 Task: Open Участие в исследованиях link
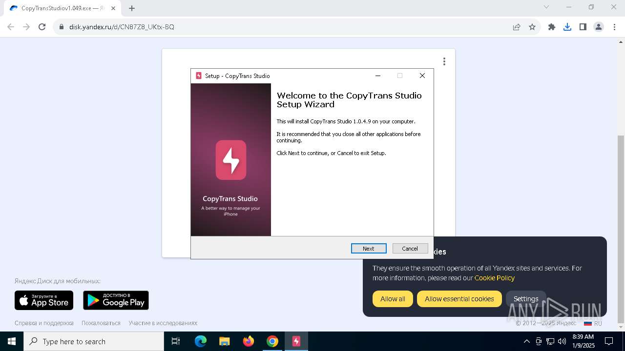coord(163,323)
